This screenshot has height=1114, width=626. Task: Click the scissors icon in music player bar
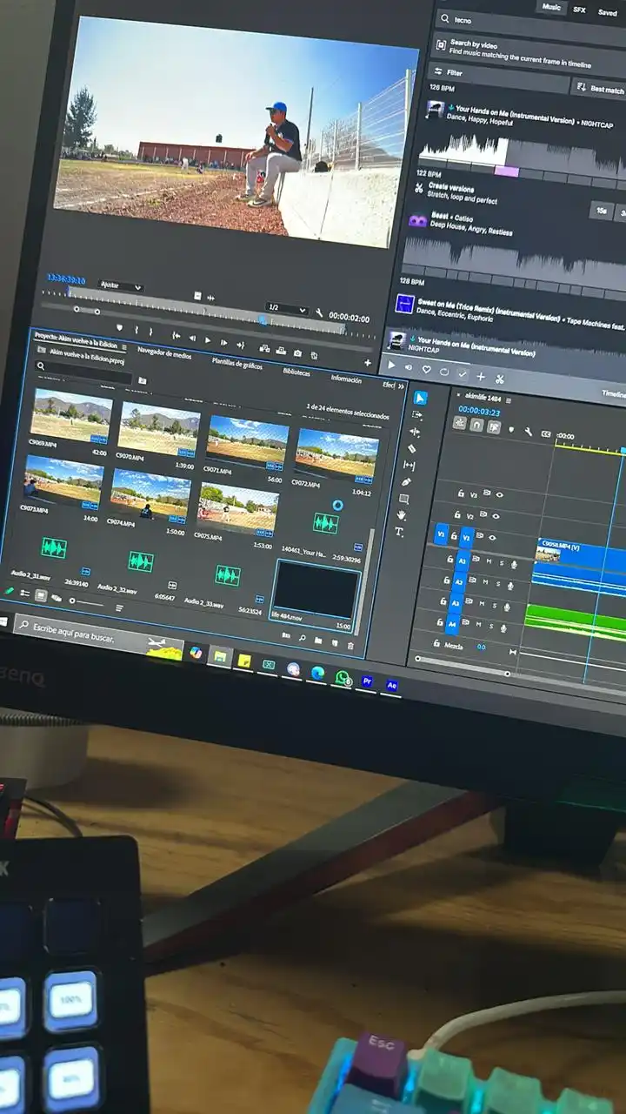(500, 379)
